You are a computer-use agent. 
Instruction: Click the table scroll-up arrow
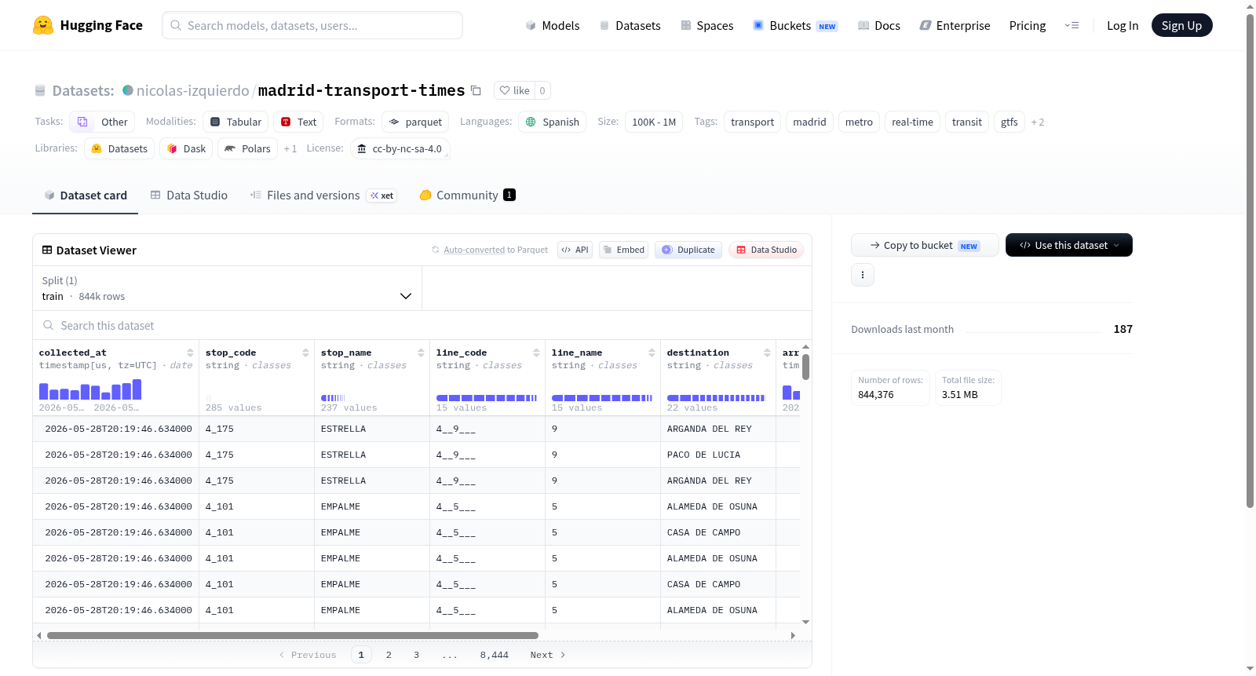click(x=805, y=346)
